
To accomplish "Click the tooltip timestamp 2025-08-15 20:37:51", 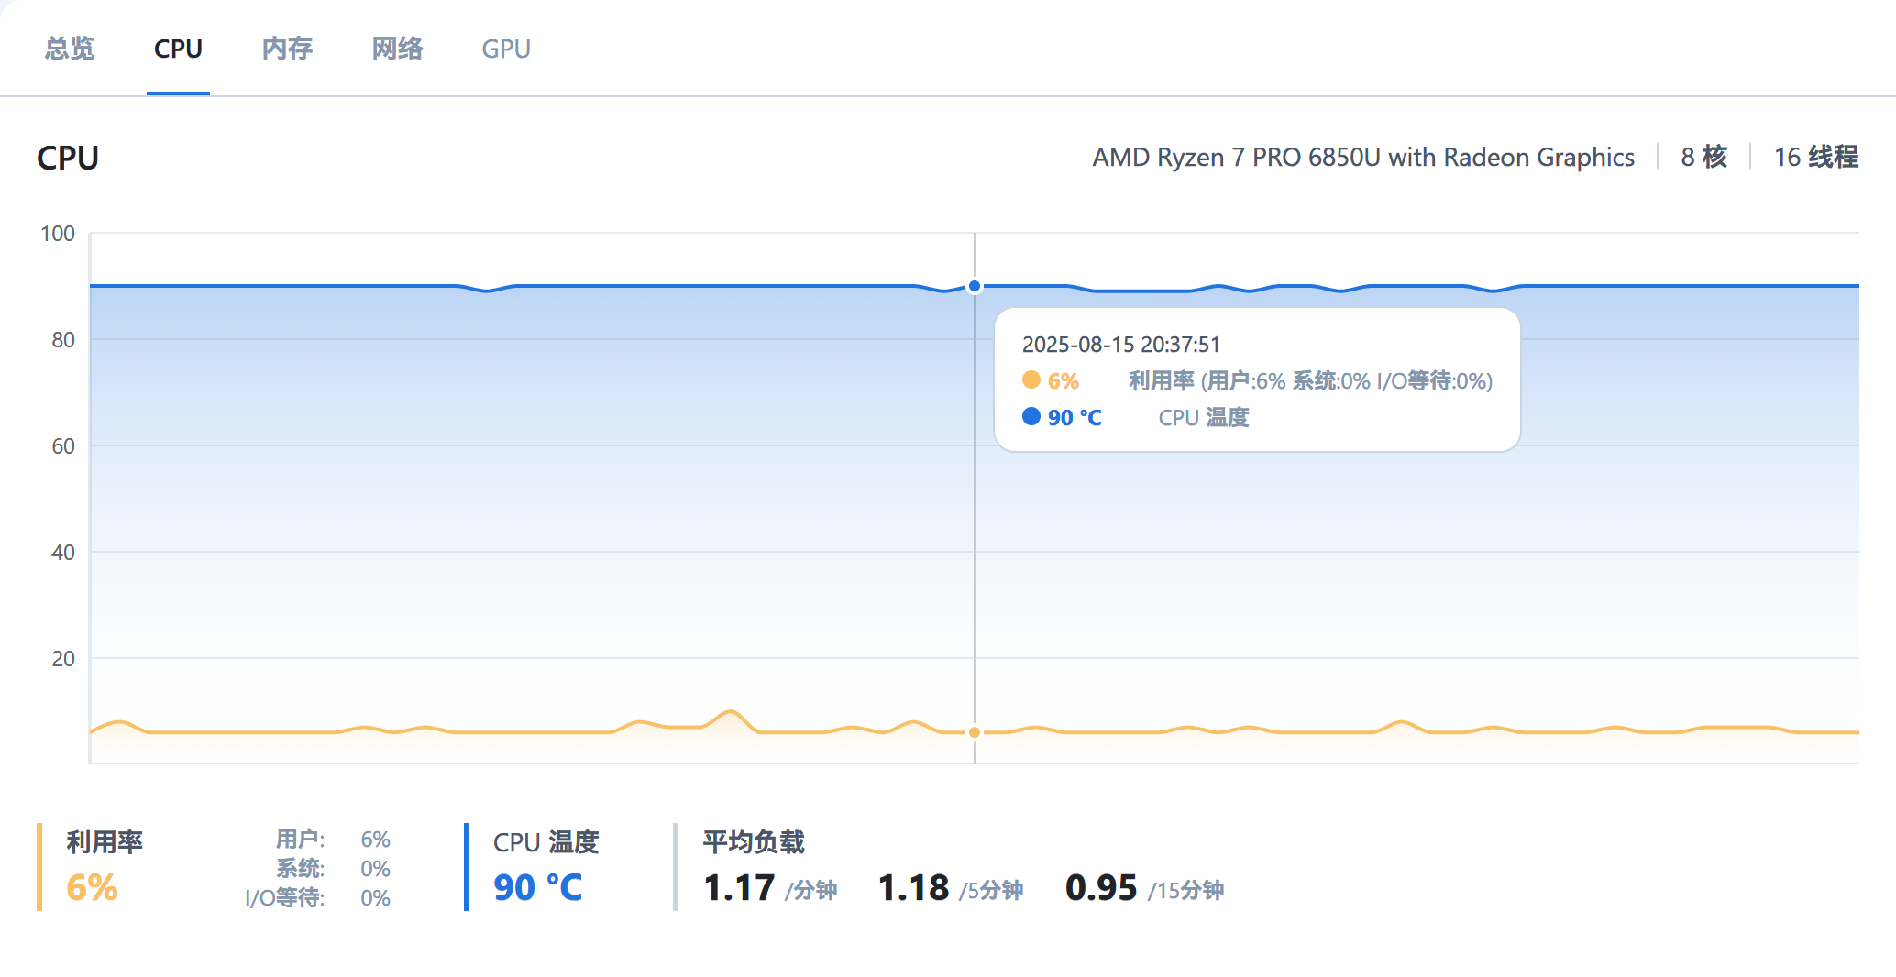I will pos(1121,345).
